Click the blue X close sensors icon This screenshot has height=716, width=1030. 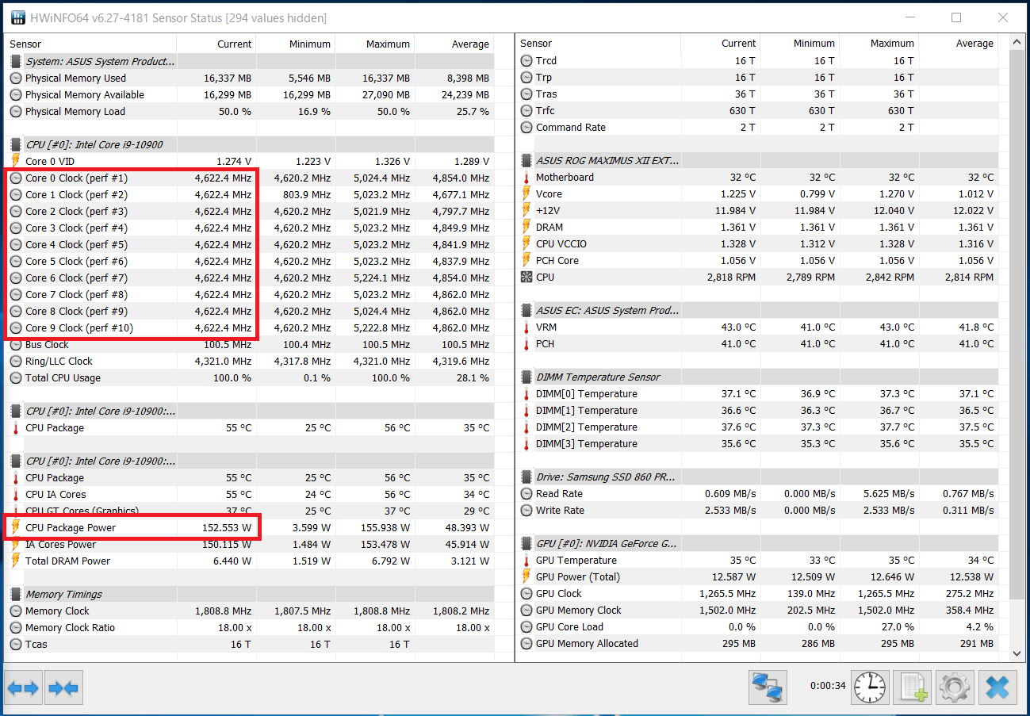tap(997, 687)
